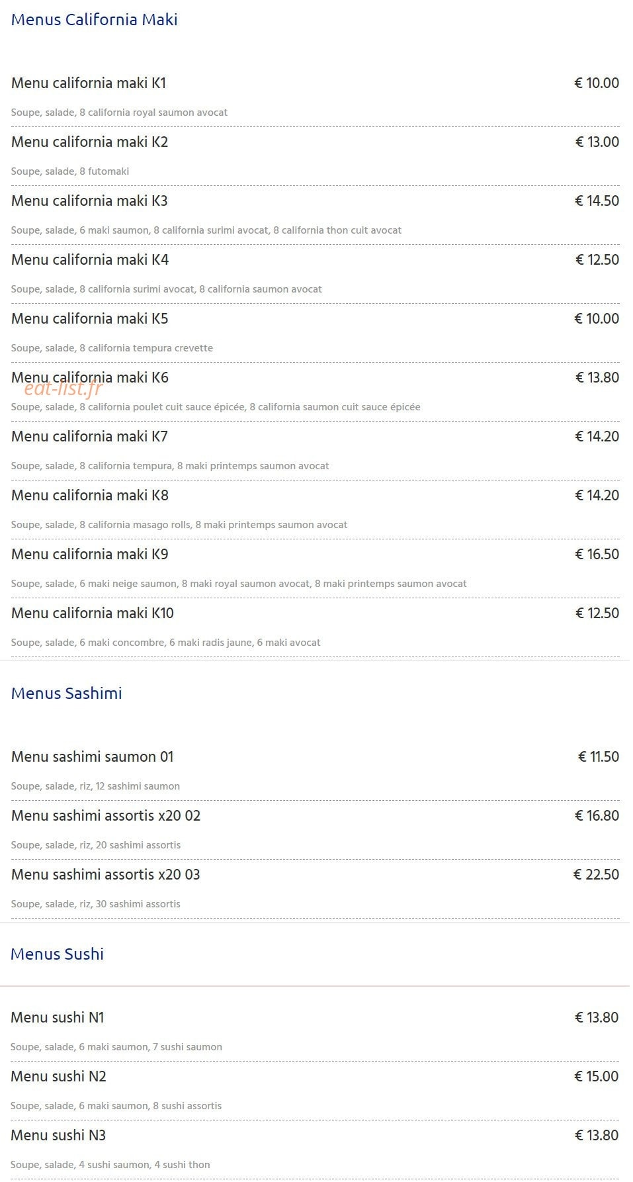Select Menu sushi N1
This screenshot has width=633, height=1182.
[58, 1017]
